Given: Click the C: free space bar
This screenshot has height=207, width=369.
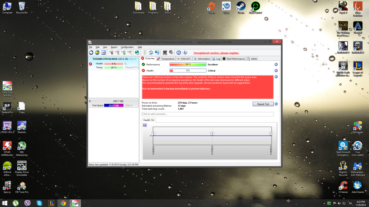Looking at the screenshot, I should [x=113, y=105].
